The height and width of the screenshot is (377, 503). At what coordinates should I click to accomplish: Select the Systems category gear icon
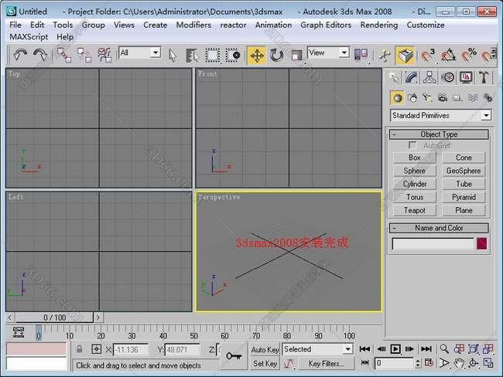(x=488, y=98)
